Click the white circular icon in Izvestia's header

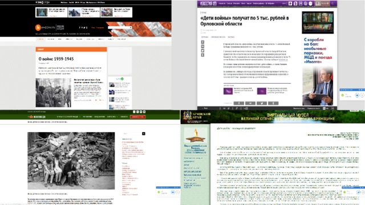310,3
